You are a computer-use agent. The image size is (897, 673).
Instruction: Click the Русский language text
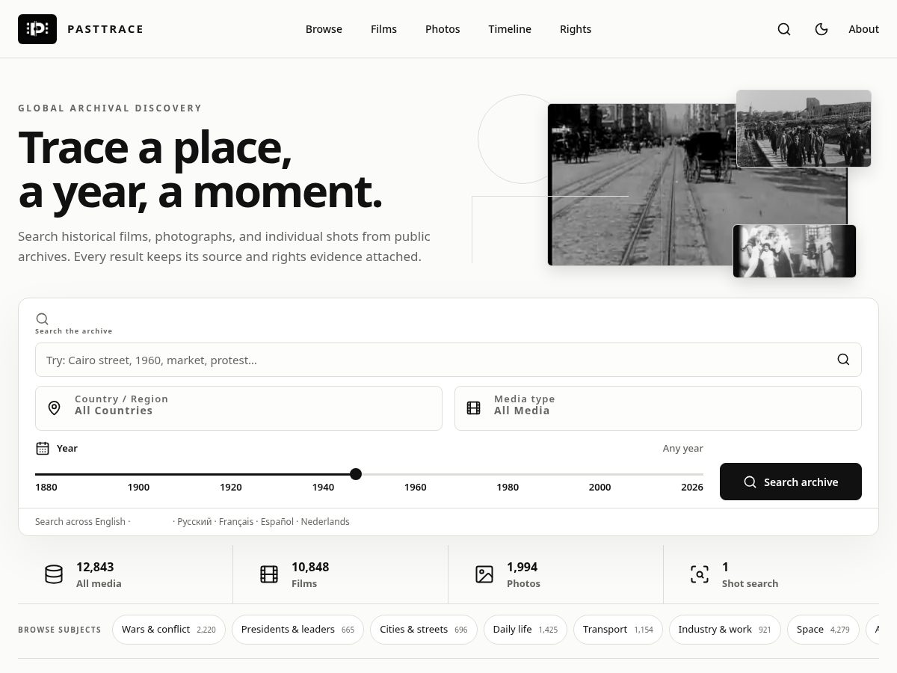pos(194,522)
